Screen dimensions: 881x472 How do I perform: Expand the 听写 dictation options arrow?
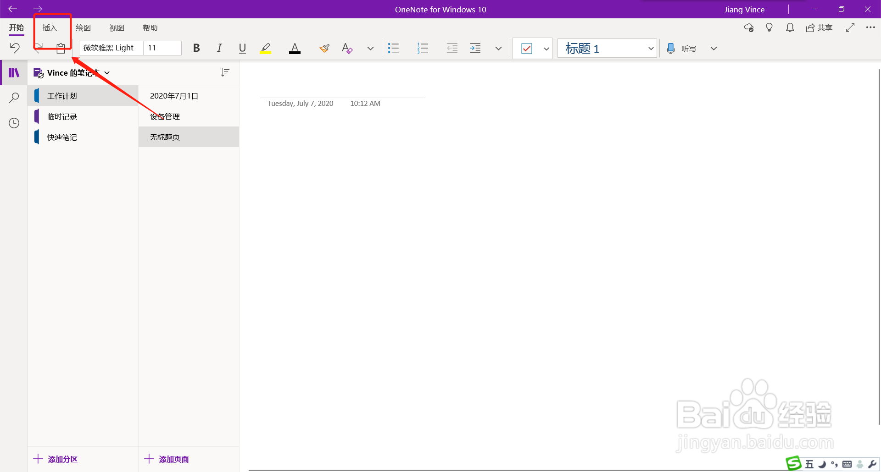tap(714, 49)
